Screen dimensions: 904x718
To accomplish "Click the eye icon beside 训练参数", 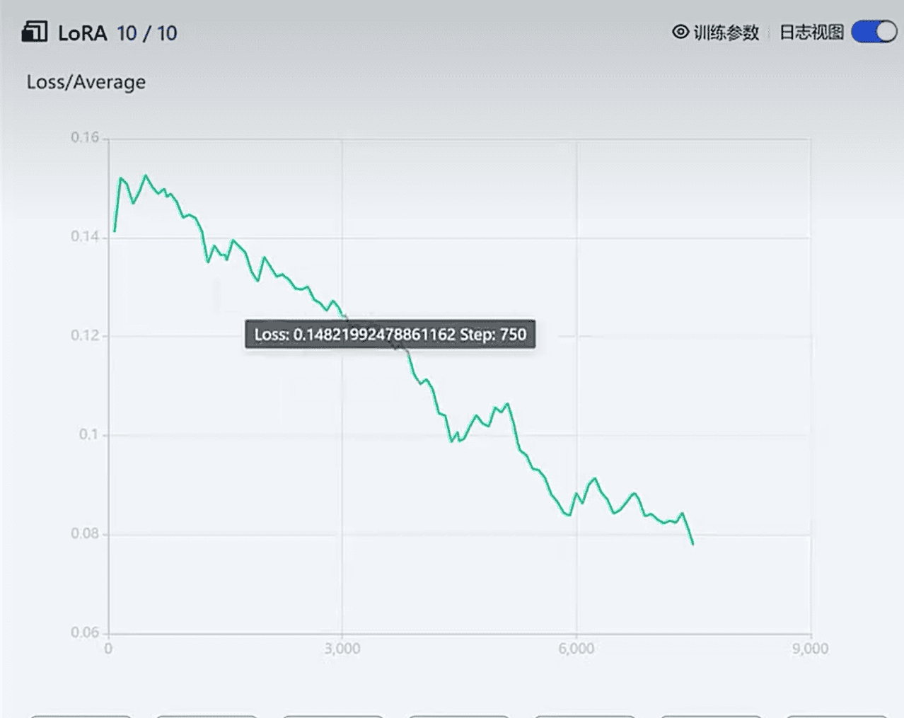I will (680, 32).
